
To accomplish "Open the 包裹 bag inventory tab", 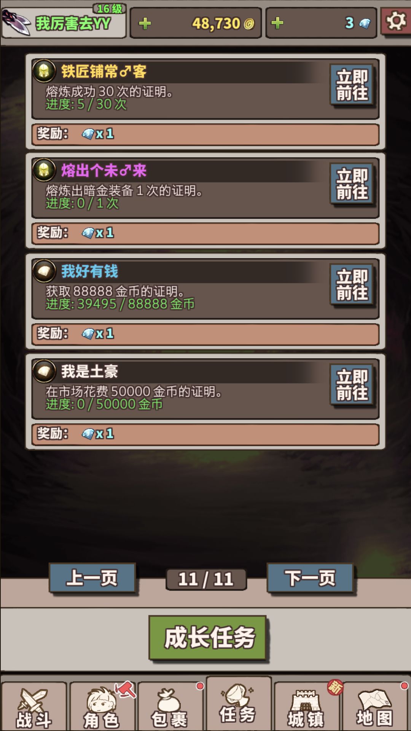I will click(x=170, y=706).
